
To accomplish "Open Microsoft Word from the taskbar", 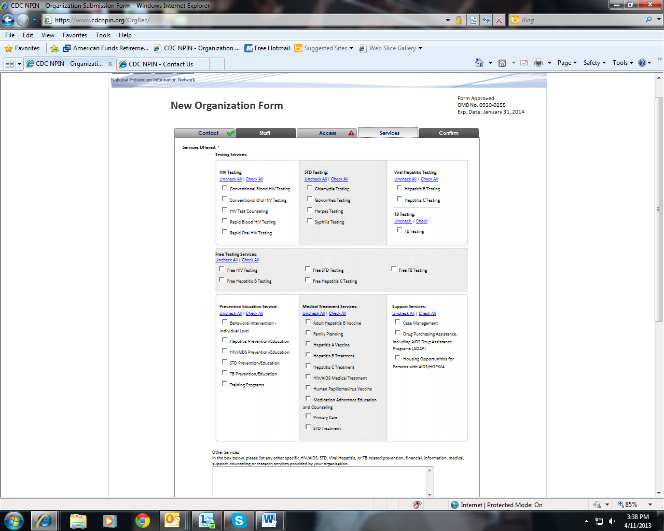I will pos(269,520).
